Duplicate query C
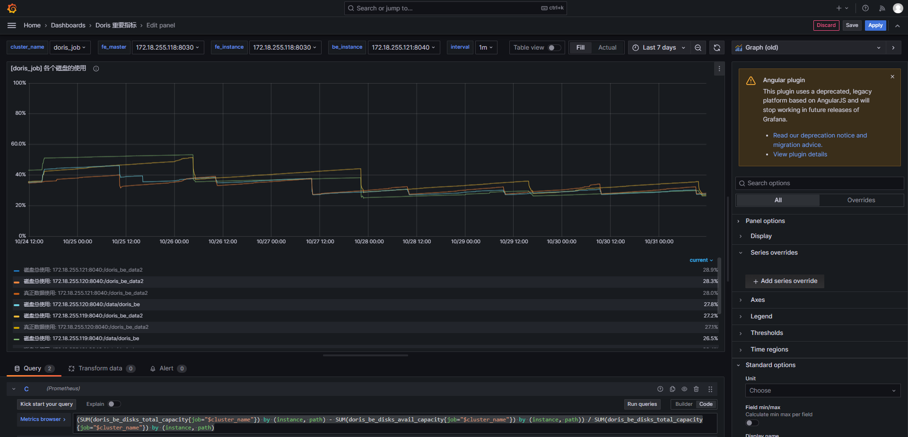The image size is (908, 437). pos(672,389)
